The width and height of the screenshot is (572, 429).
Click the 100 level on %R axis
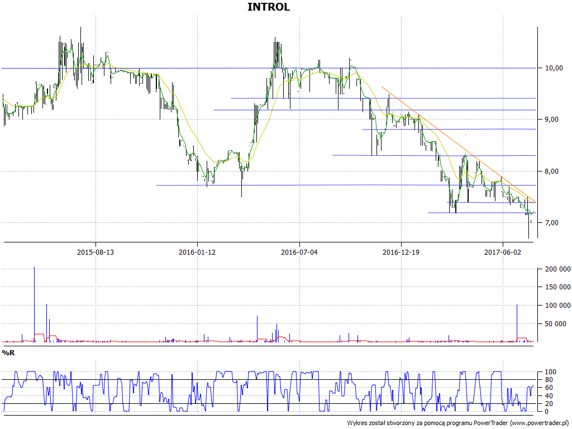[x=550, y=372]
